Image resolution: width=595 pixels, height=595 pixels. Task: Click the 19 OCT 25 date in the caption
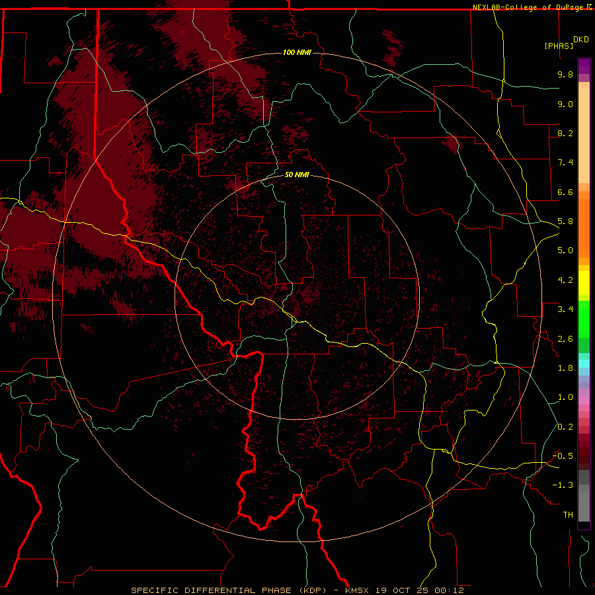pos(403,590)
